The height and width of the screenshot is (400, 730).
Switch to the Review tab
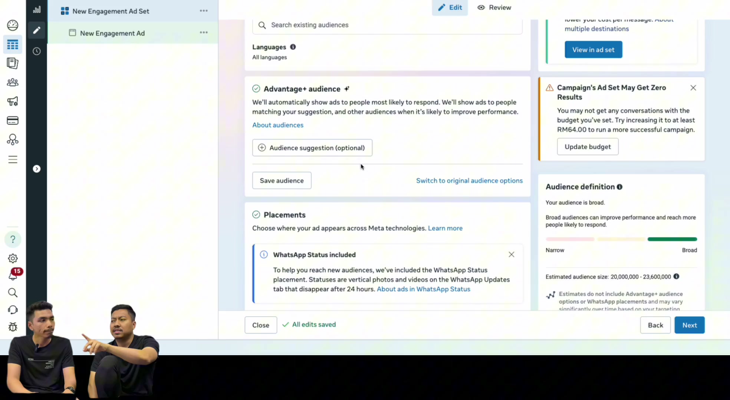(x=494, y=7)
